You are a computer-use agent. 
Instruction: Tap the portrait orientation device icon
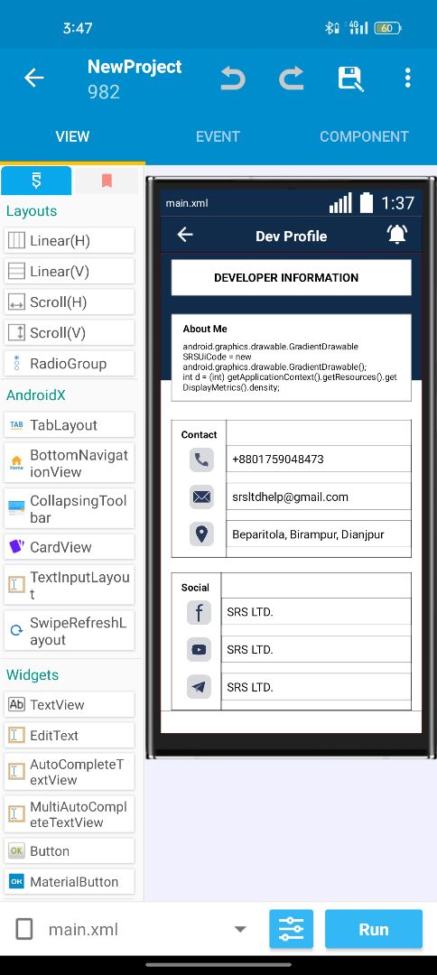(x=24, y=930)
